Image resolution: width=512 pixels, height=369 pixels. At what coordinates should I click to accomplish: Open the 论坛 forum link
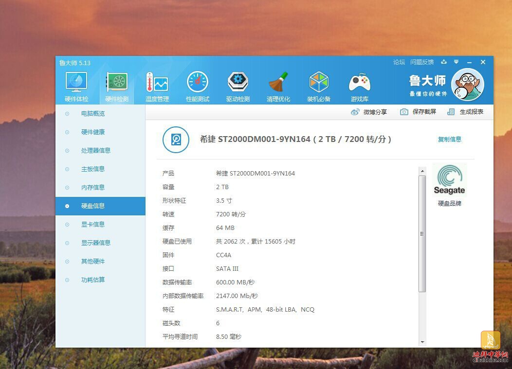tap(399, 62)
